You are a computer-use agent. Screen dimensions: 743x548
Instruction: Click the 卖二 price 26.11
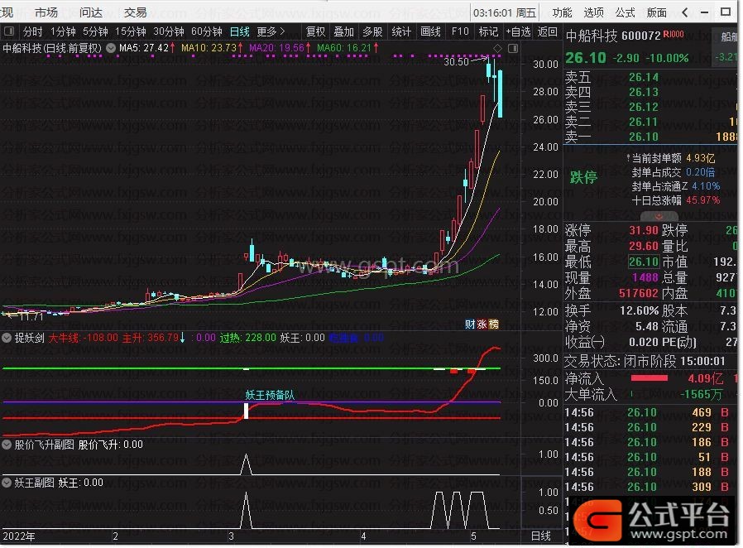644,123
